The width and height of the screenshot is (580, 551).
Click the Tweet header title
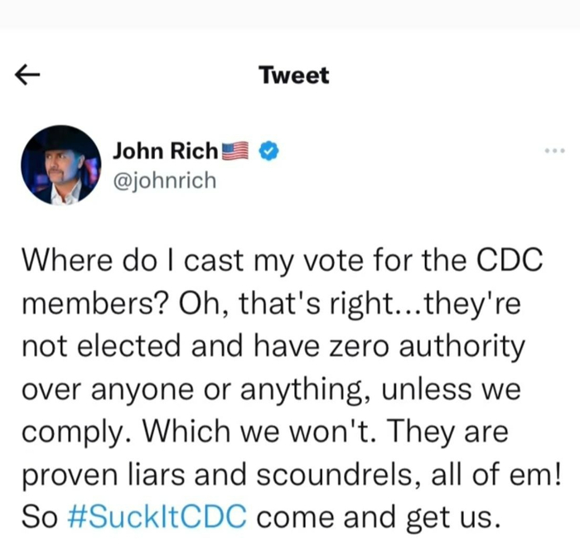click(293, 75)
